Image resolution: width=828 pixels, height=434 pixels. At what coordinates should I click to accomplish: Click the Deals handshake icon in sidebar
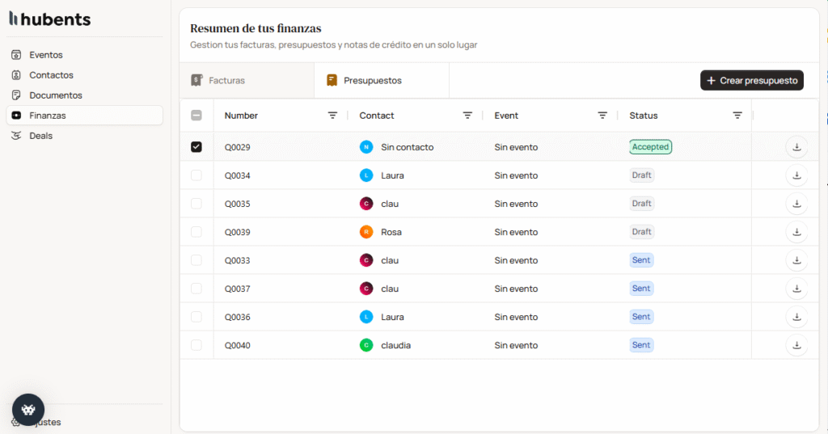tap(16, 136)
